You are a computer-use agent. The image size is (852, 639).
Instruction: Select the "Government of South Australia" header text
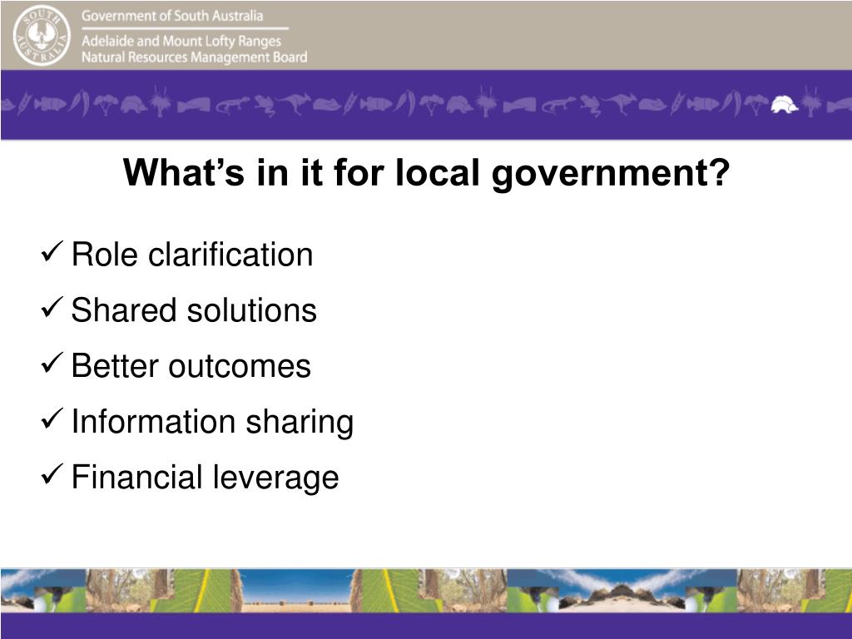click(x=172, y=16)
